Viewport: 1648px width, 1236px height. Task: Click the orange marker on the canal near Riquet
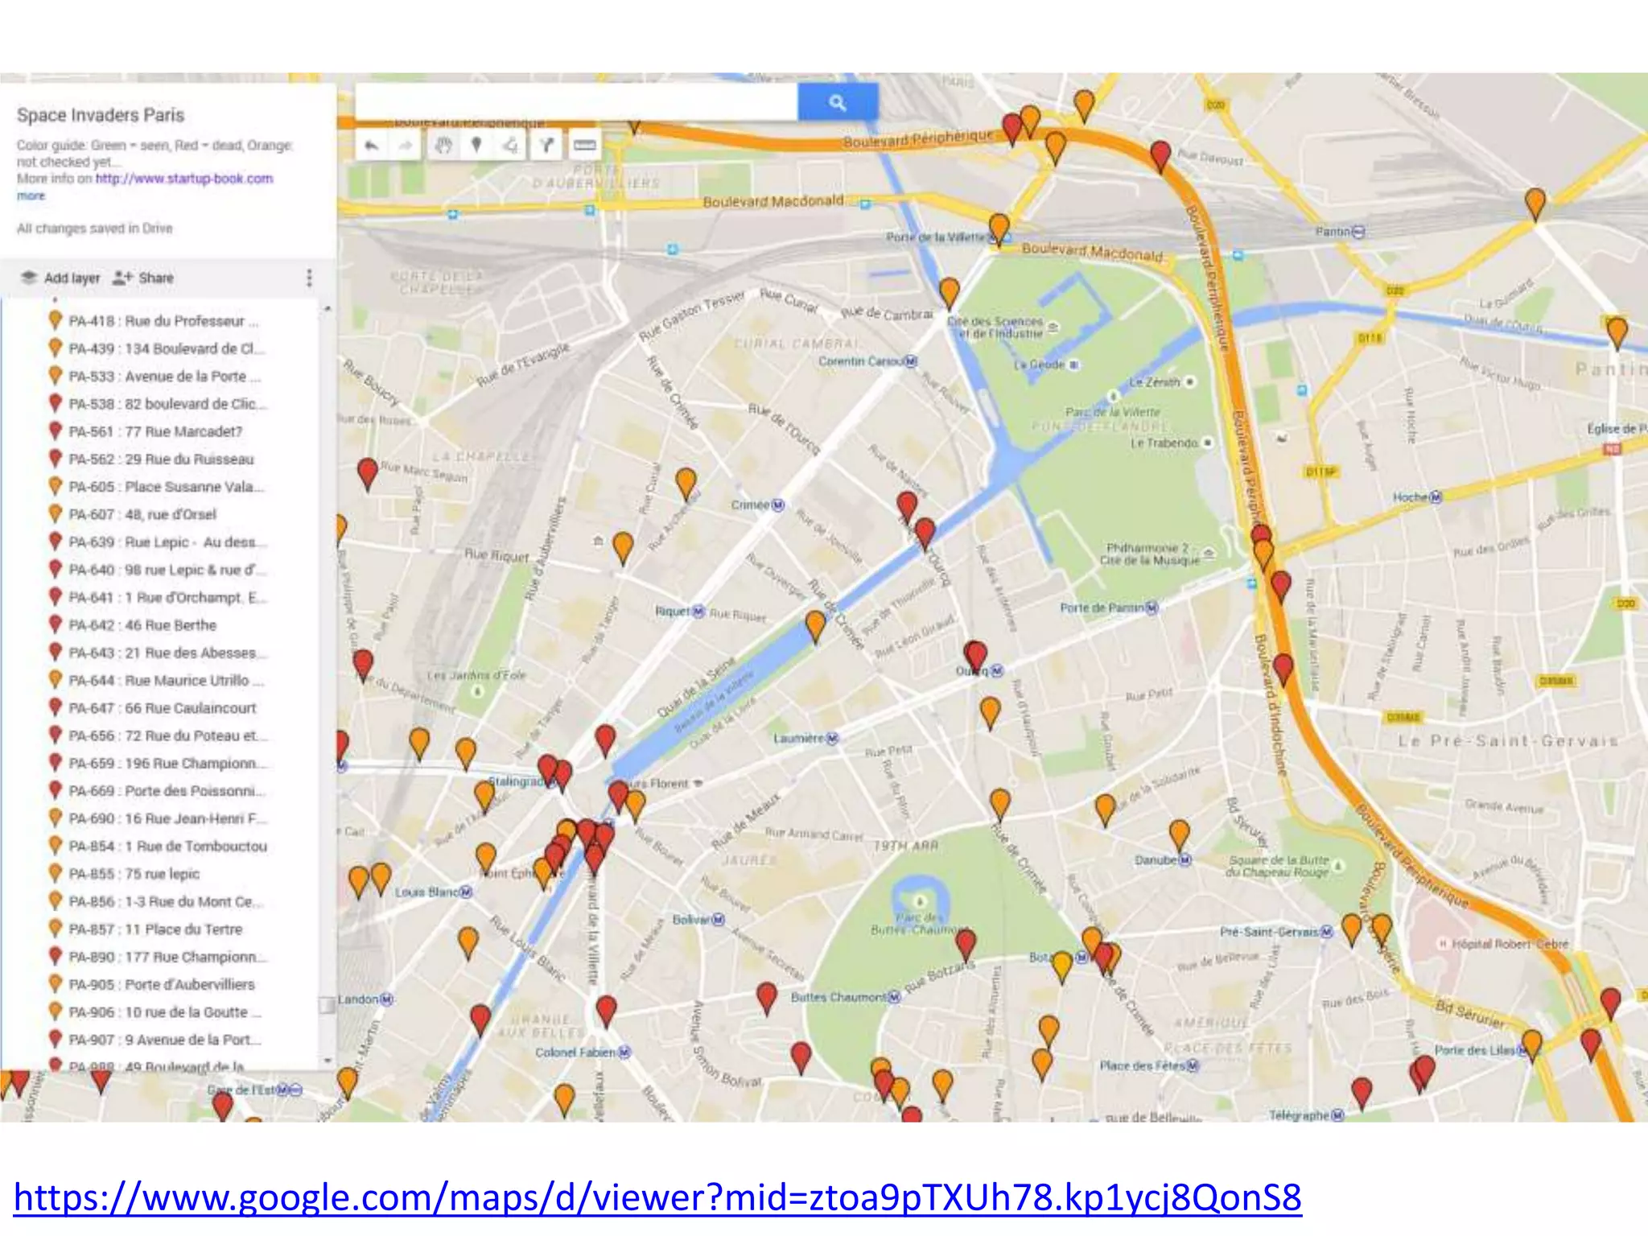[x=815, y=627]
